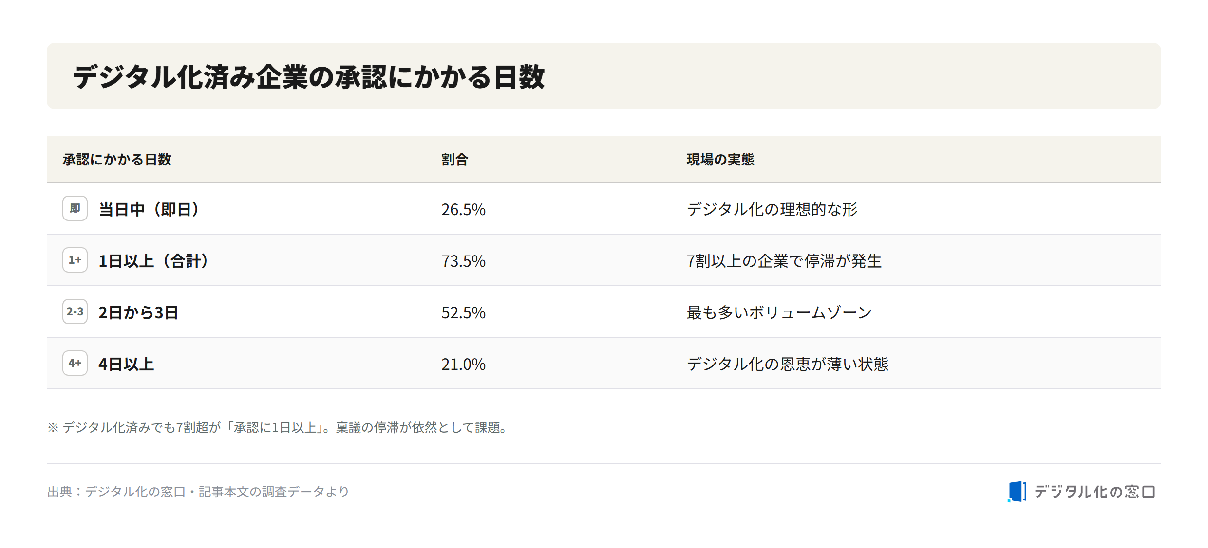The height and width of the screenshot is (548, 1208).
Task: Click the 73.5% value
Action: [x=463, y=261]
